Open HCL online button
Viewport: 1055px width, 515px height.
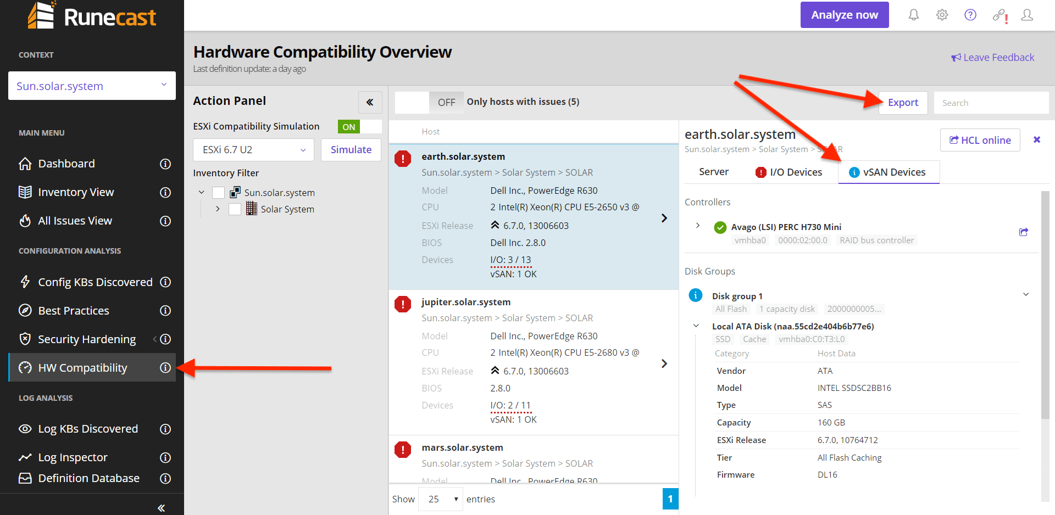coord(980,140)
